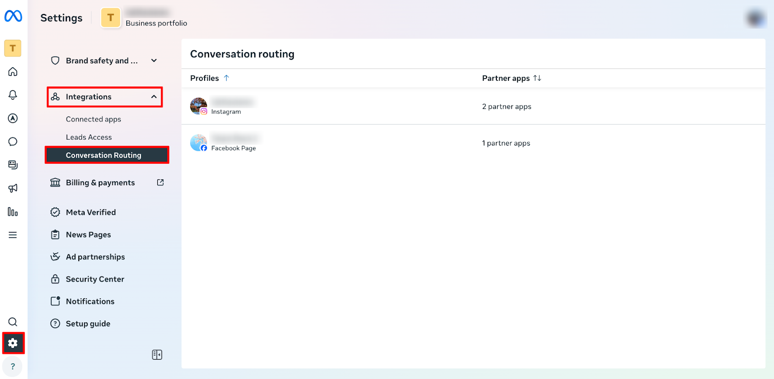Image resolution: width=774 pixels, height=379 pixels.
Task: Collapse the Integrations section
Action: pyautogui.click(x=154, y=97)
